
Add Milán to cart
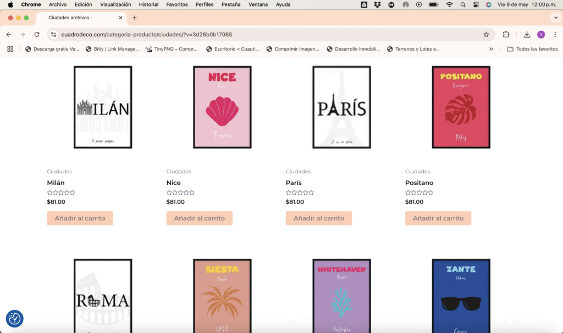(x=80, y=219)
